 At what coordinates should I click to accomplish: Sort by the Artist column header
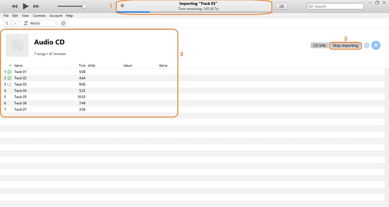pyautogui.click(x=91, y=66)
